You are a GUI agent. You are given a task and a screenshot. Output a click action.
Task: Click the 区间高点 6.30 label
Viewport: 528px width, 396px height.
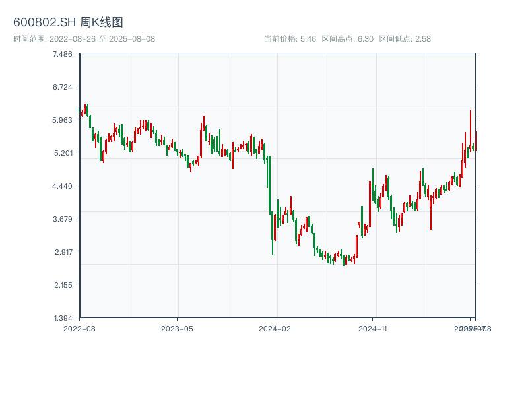click(x=347, y=39)
